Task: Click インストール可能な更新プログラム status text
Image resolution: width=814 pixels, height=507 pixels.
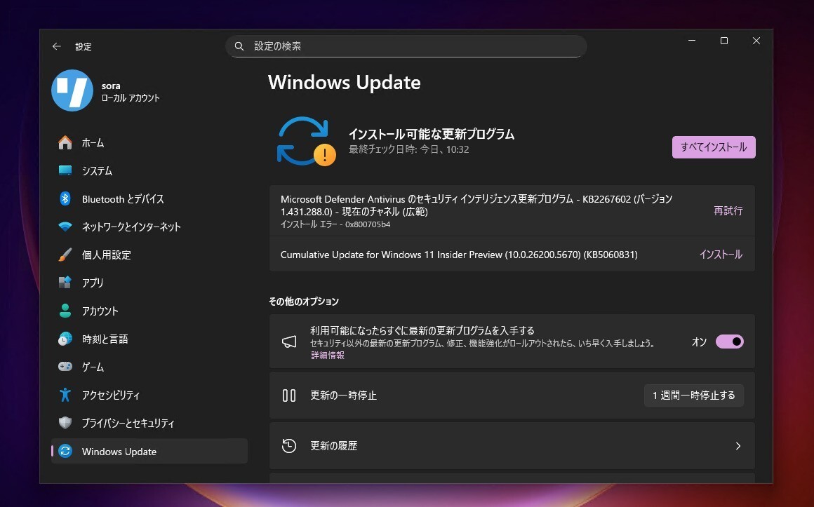Action: (x=432, y=134)
